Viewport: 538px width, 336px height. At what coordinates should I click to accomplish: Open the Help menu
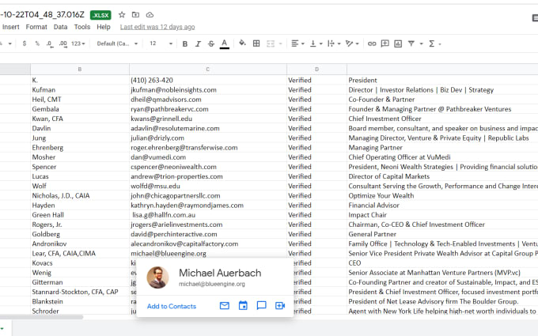(x=104, y=27)
